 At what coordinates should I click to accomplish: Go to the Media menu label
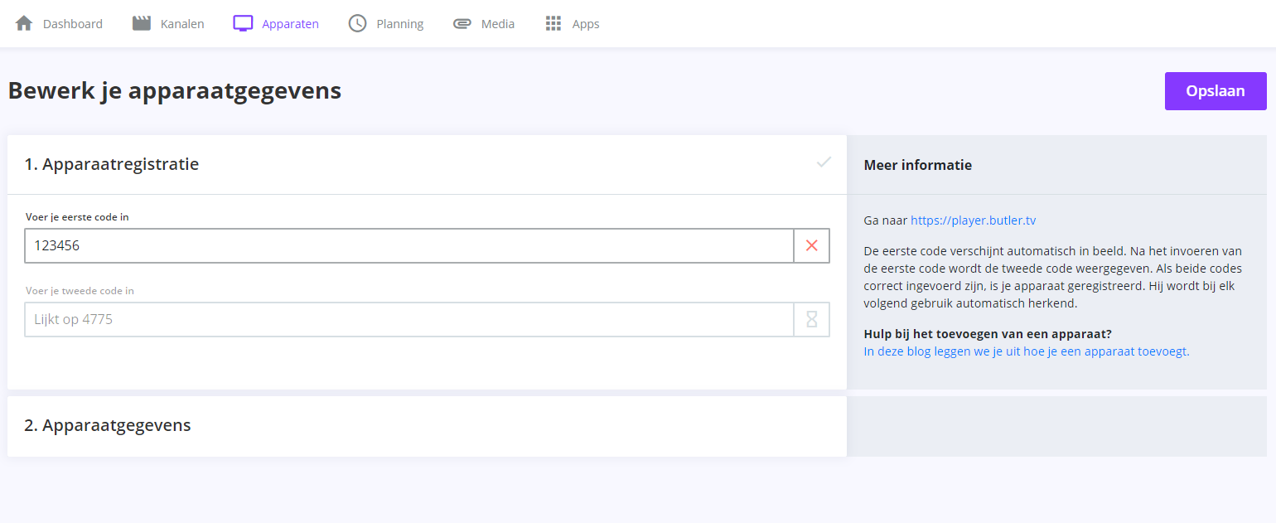(498, 24)
